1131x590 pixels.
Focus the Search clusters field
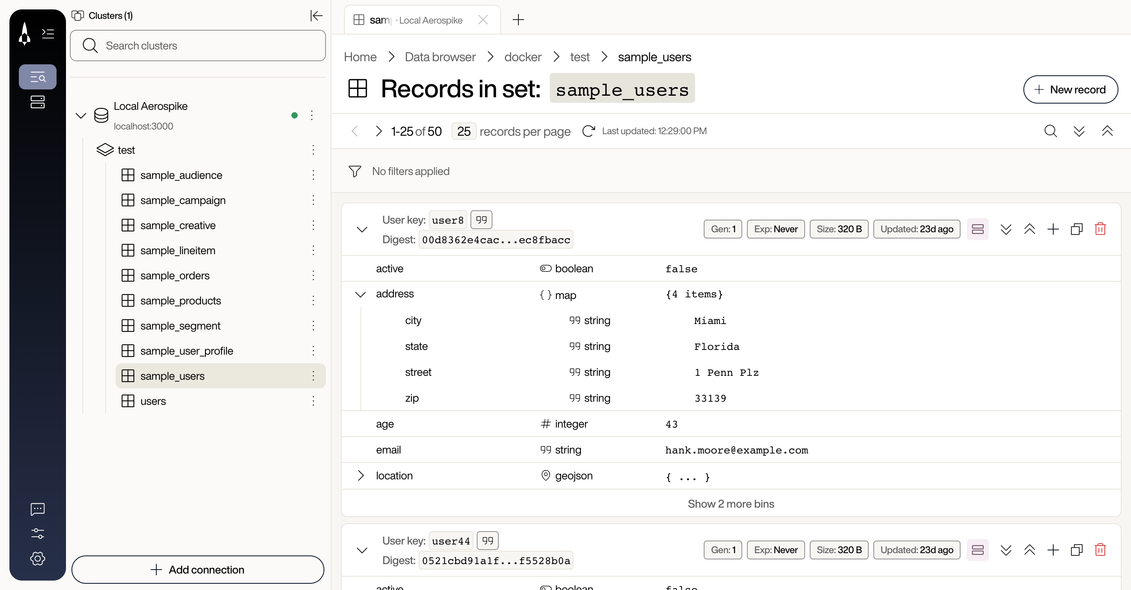click(x=198, y=46)
